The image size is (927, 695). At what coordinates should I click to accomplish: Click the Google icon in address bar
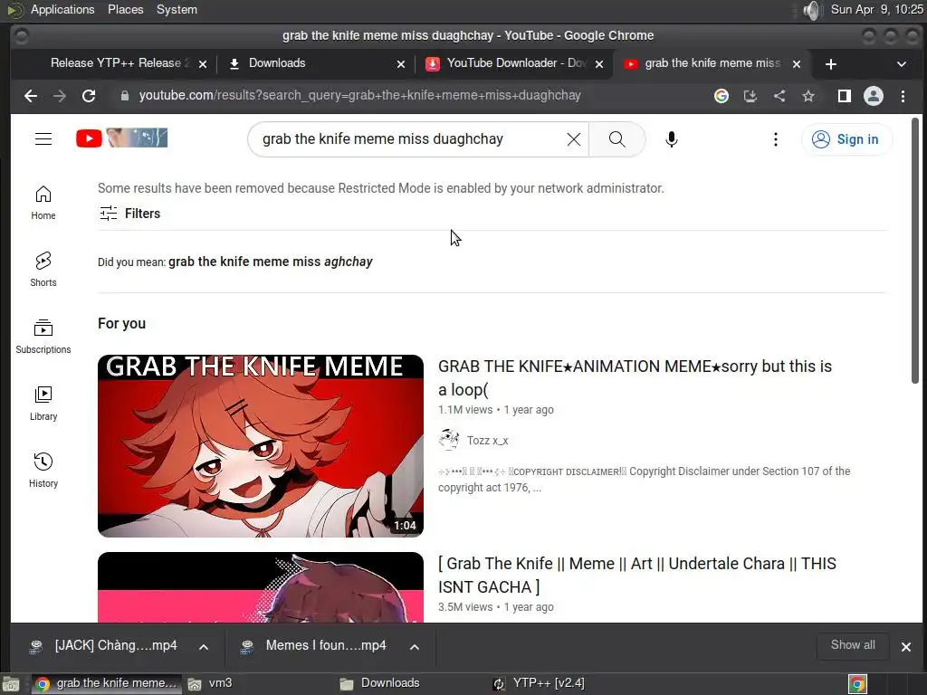coord(721,96)
